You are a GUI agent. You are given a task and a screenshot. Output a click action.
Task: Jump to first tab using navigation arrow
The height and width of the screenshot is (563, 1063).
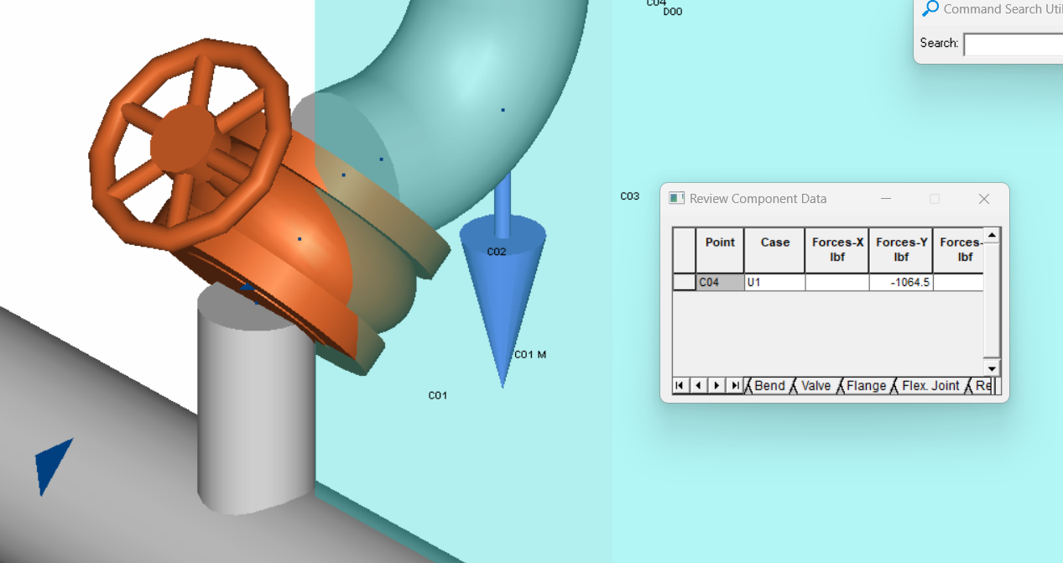pyautogui.click(x=680, y=385)
